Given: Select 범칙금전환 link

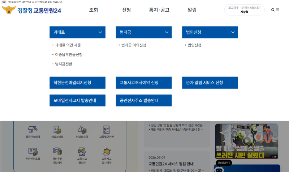Looking at the screenshot, I should tap(64, 64).
